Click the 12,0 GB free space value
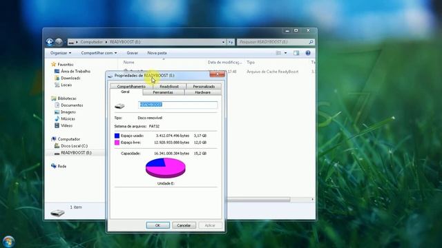Screen dimensions: 442x248 [x=200, y=143]
